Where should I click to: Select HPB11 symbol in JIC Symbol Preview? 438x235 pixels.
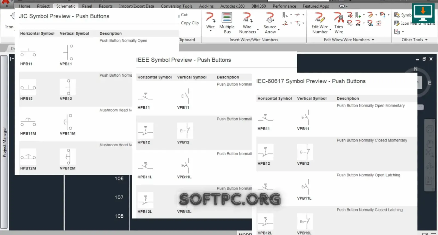[28, 52]
